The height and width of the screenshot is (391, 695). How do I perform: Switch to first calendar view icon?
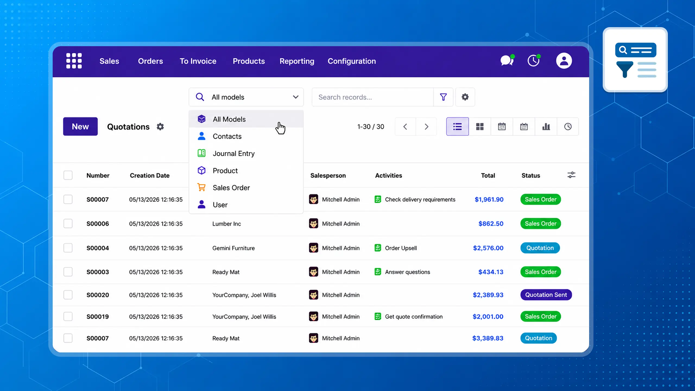tap(502, 127)
